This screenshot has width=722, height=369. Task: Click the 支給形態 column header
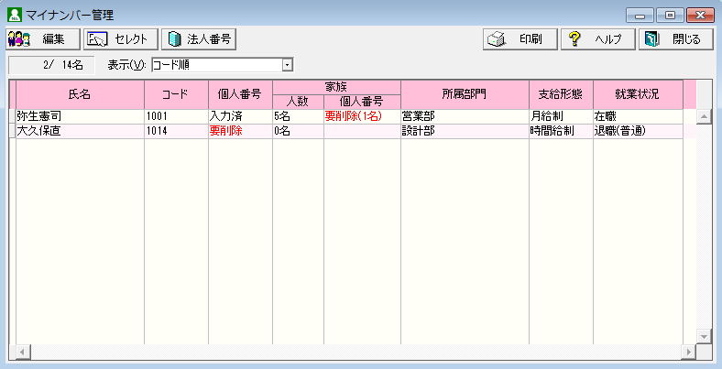click(x=561, y=94)
